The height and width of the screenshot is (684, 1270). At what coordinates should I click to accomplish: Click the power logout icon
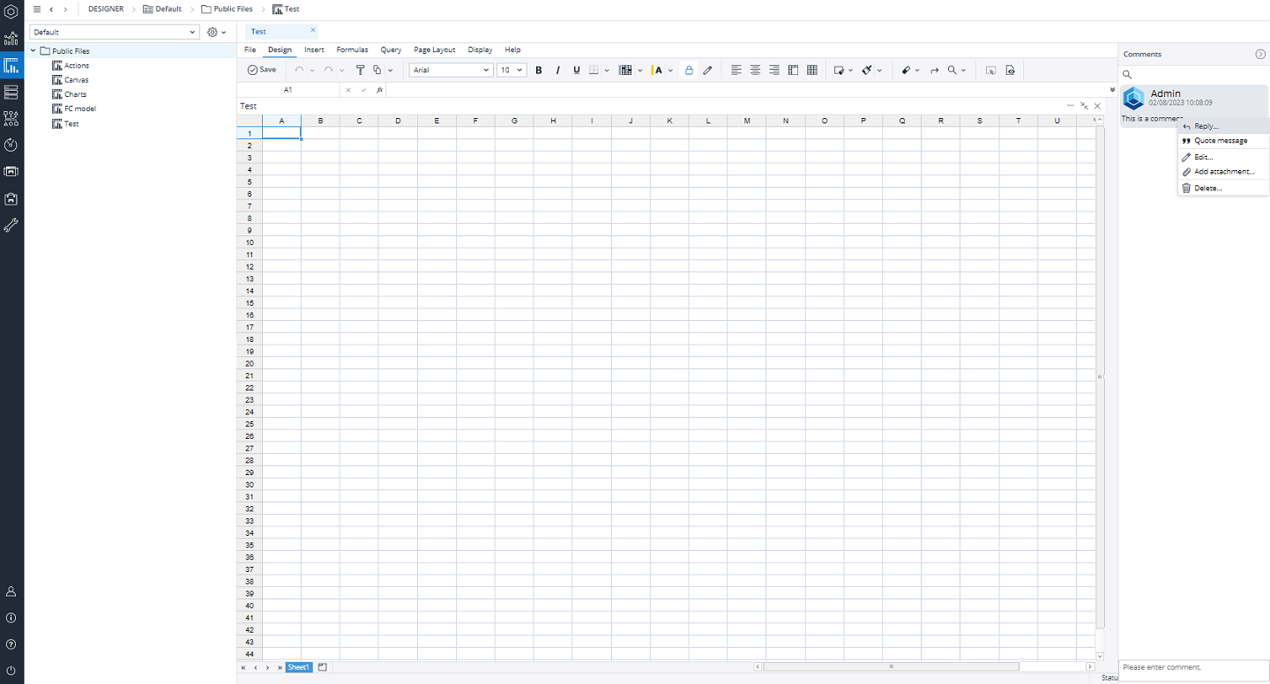pos(11,671)
